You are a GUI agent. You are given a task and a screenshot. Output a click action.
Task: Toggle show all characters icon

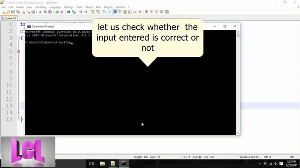click(x=109, y=12)
